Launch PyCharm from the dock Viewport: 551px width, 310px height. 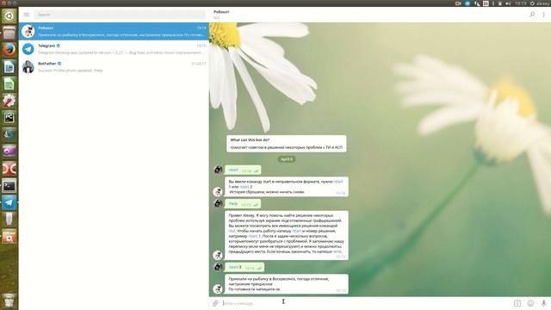point(9,117)
